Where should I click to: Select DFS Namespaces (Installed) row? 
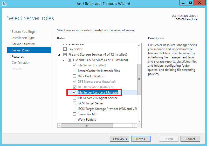coord(97,82)
